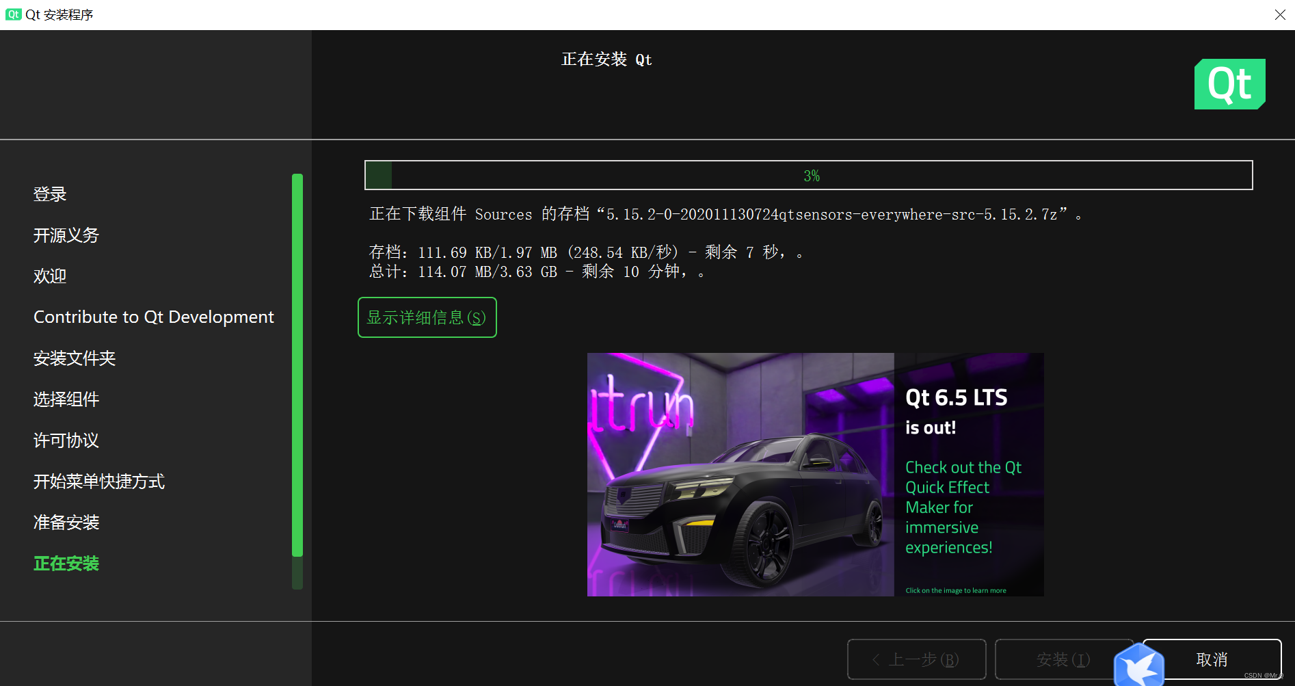Click the green sidebar step progress bar

tap(297, 381)
